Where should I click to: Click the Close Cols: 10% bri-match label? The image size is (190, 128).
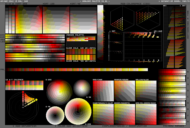tap(81, 48)
